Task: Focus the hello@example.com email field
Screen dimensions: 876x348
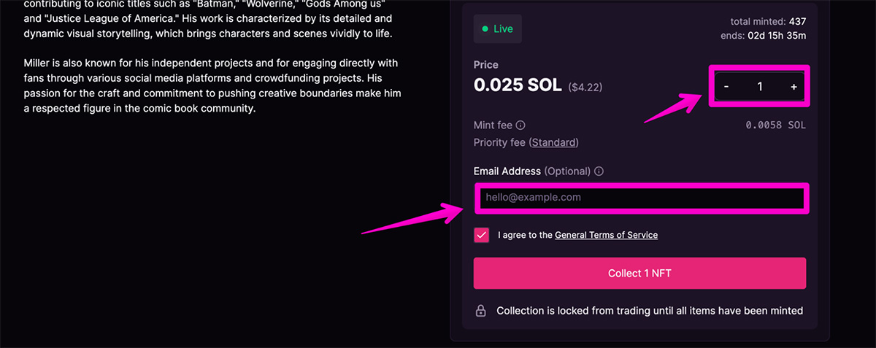Action: pos(640,198)
